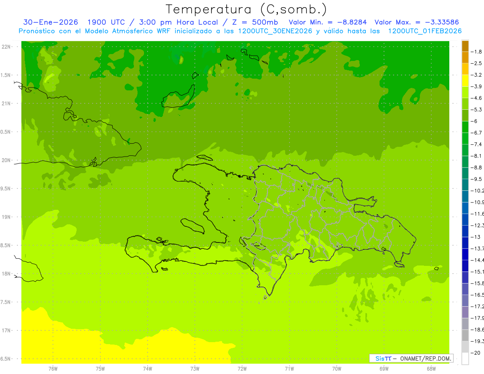The width and height of the screenshot is (484, 374).
Task: Pick the white swatch below -20
Action: pyautogui.click(x=465, y=359)
